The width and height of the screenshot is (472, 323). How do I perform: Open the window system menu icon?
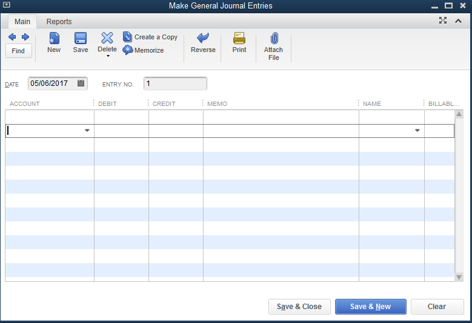pyautogui.click(x=6, y=5)
